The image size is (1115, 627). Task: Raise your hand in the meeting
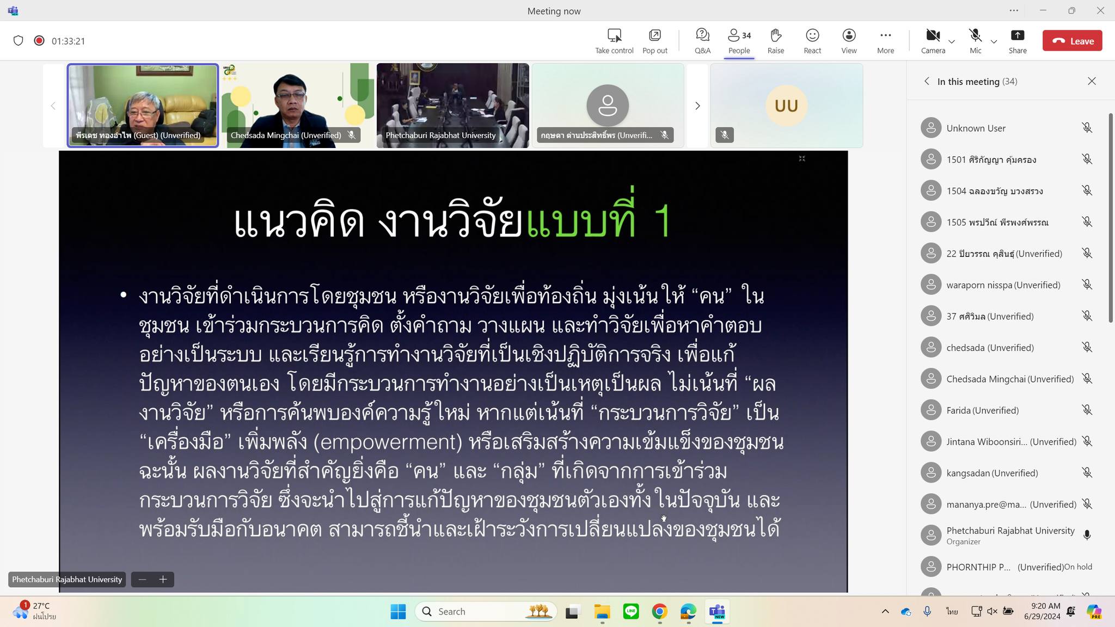pos(776,36)
